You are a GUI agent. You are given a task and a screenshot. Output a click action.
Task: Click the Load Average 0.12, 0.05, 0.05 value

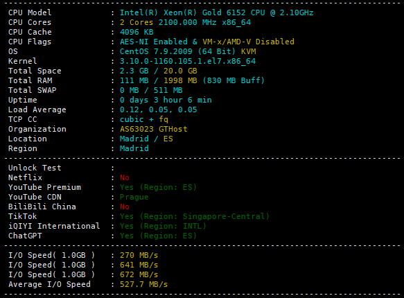[159, 109]
